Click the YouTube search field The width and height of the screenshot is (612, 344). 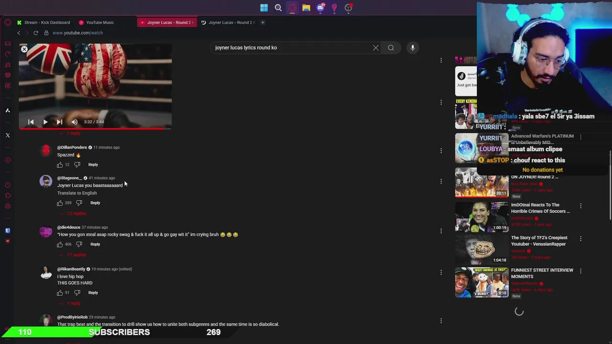292,48
